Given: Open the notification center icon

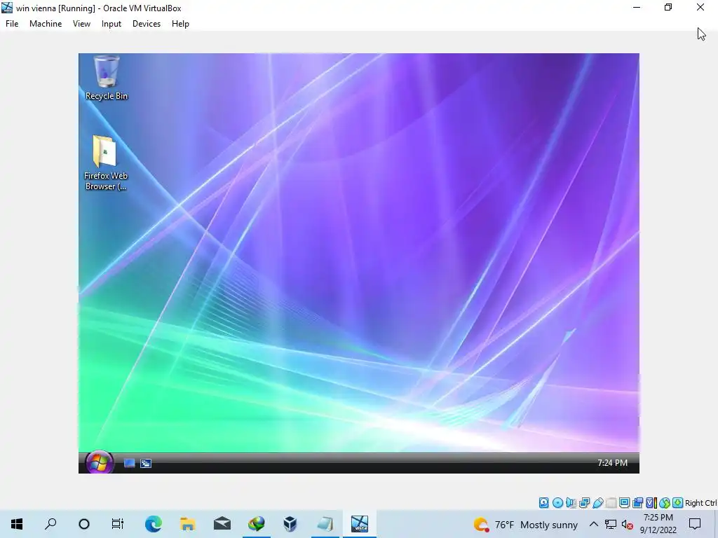Looking at the screenshot, I should pyautogui.click(x=695, y=524).
